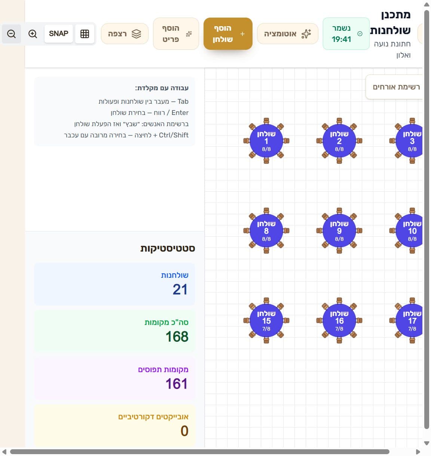Click the נשמר 19:41 saved status indicator
Image resolution: width=431 pixels, height=456 pixels.
(346, 34)
